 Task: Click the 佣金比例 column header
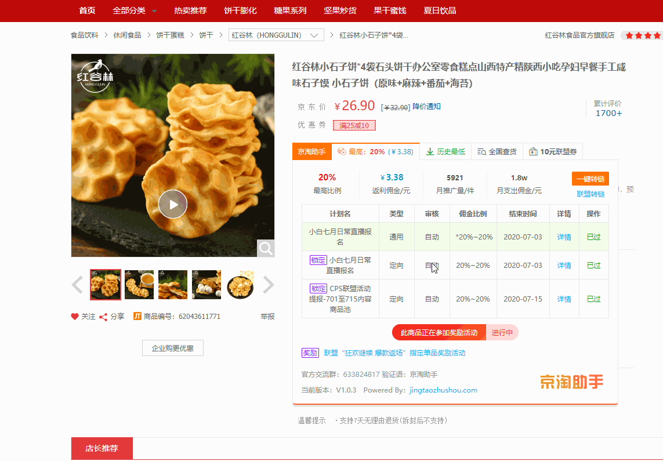[473, 214]
